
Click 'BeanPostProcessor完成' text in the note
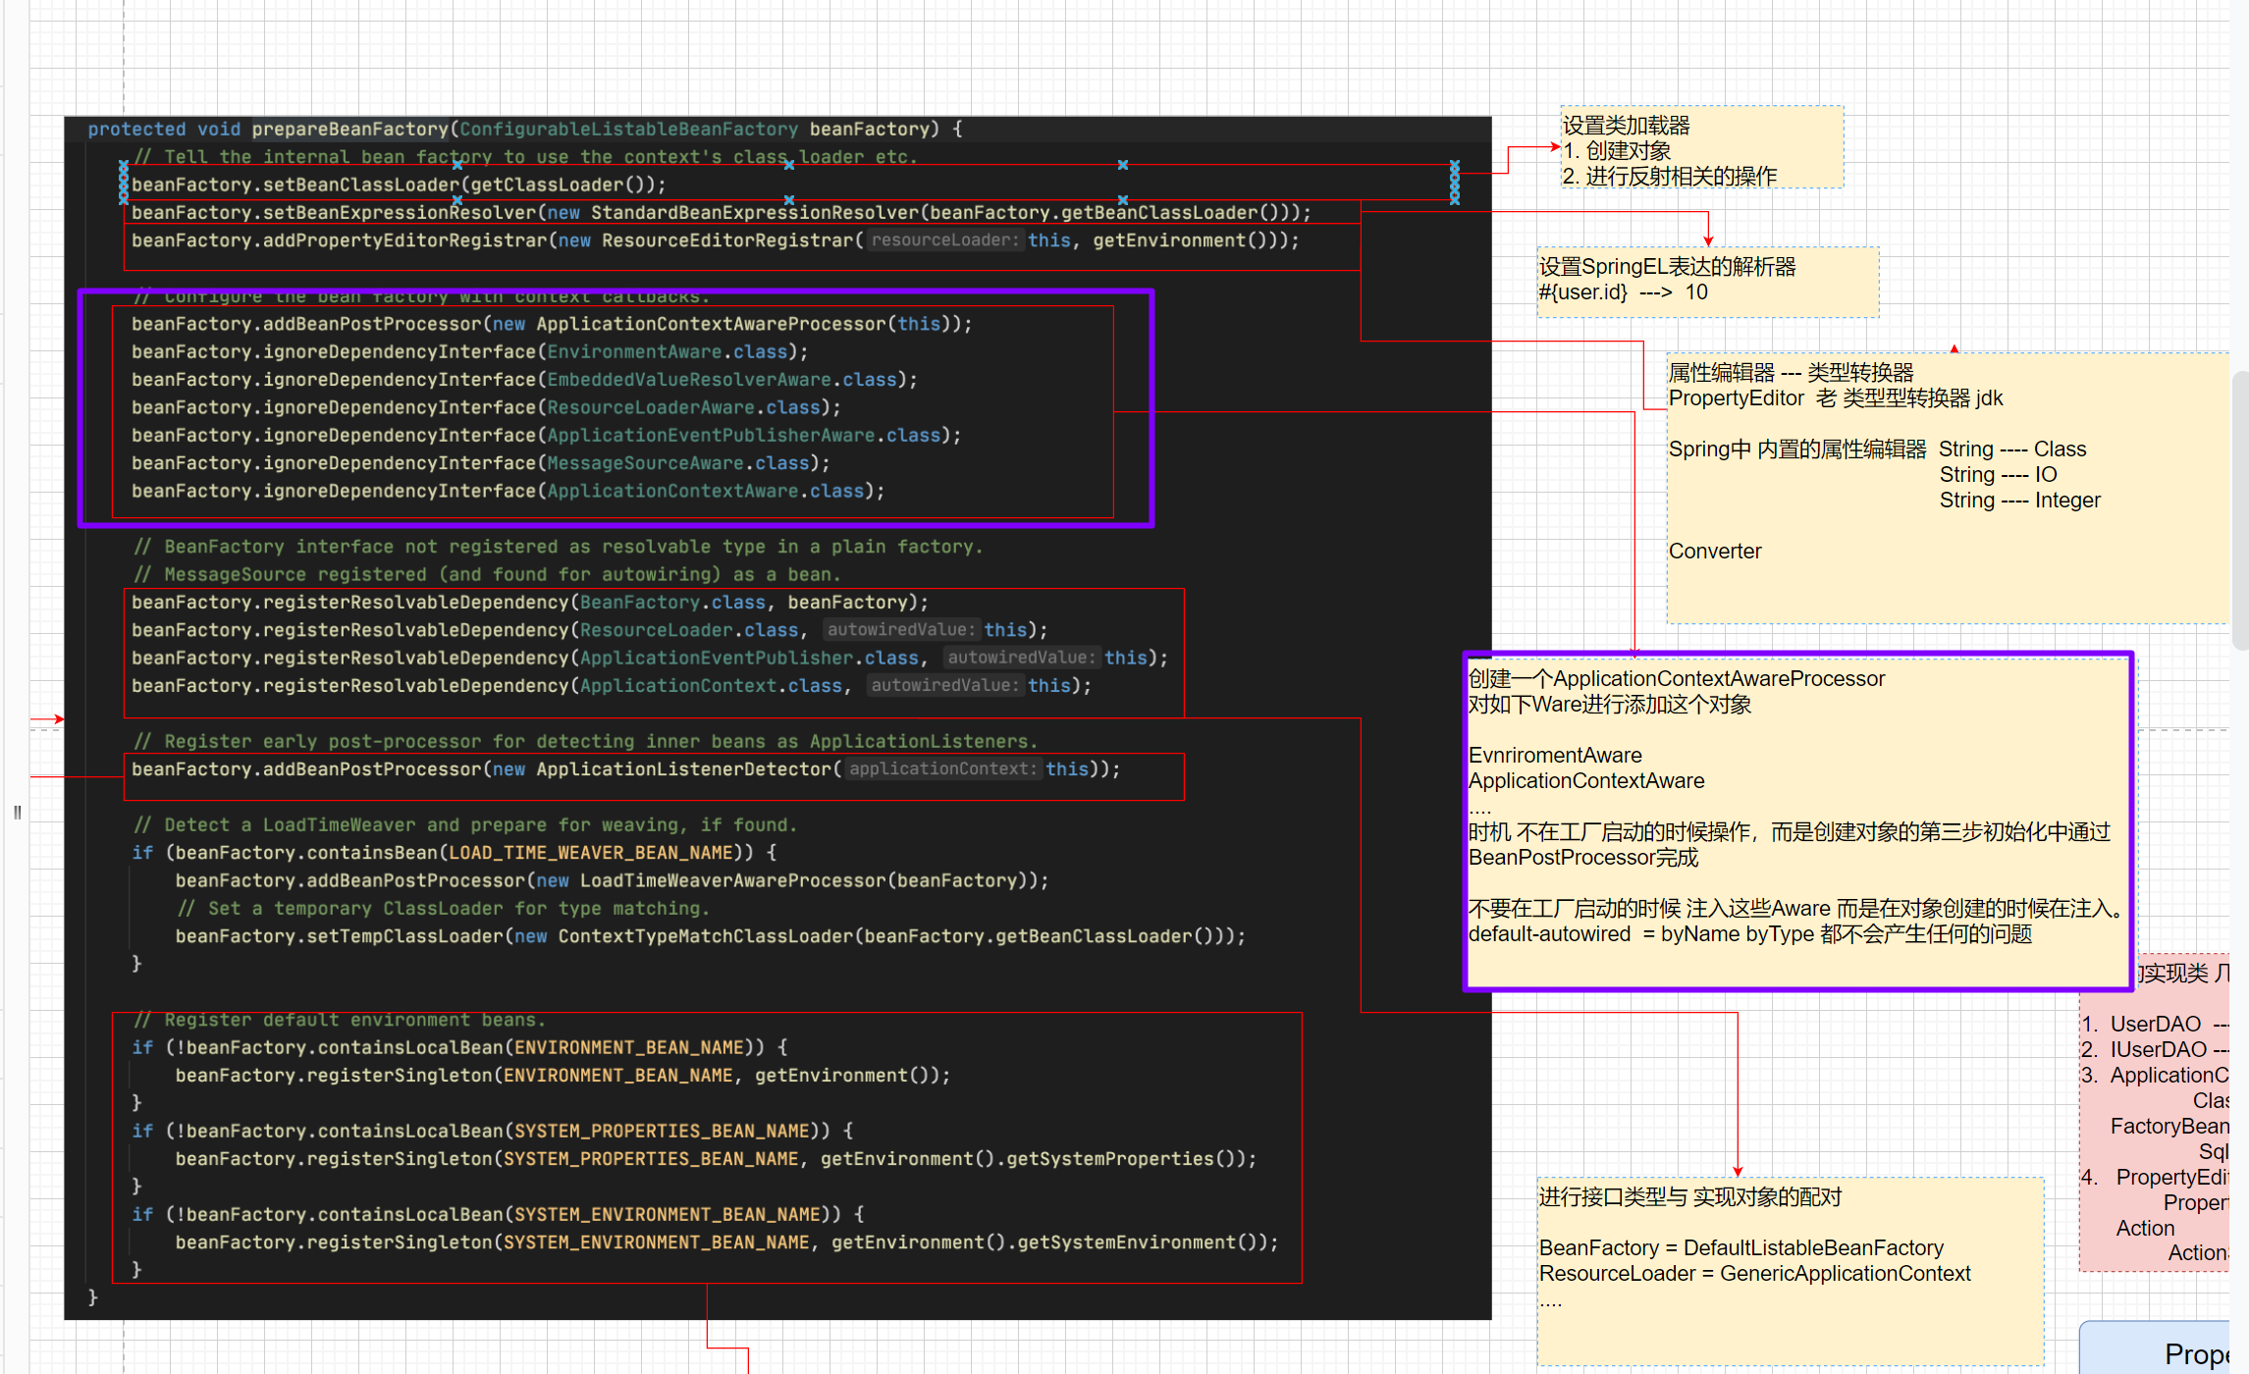pyautogui.click(x=1583, y=858)
